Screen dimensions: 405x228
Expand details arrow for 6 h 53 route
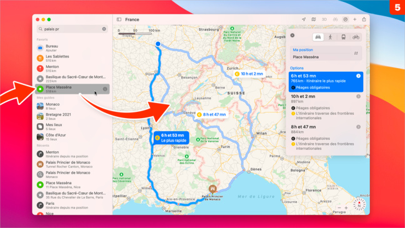tap(358, 76)
